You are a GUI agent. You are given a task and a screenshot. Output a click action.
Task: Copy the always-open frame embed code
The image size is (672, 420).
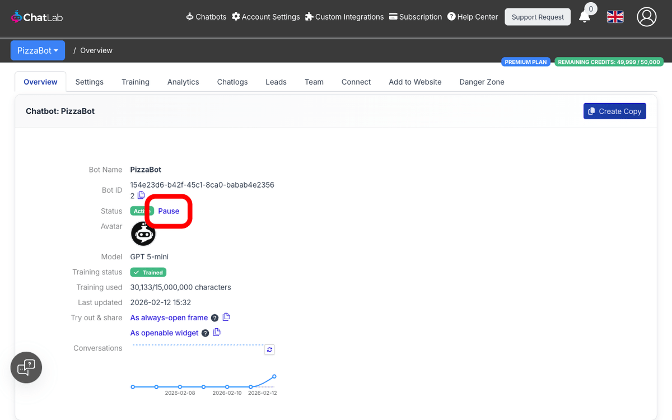point(226,317)
